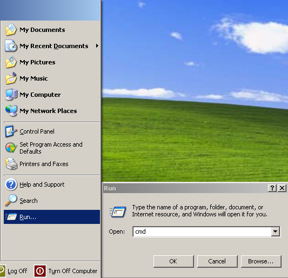Open Control Panel menu entry
The image size is (288, 278).
[52, 131]
